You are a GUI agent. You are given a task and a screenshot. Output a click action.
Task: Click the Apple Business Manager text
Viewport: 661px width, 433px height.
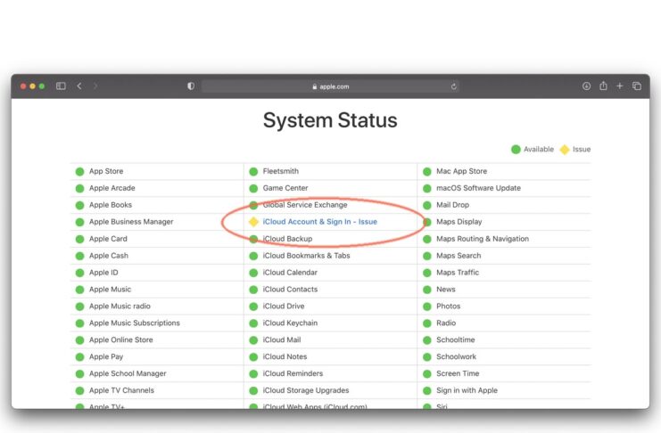pyautogui.click(x=131, y=222)
